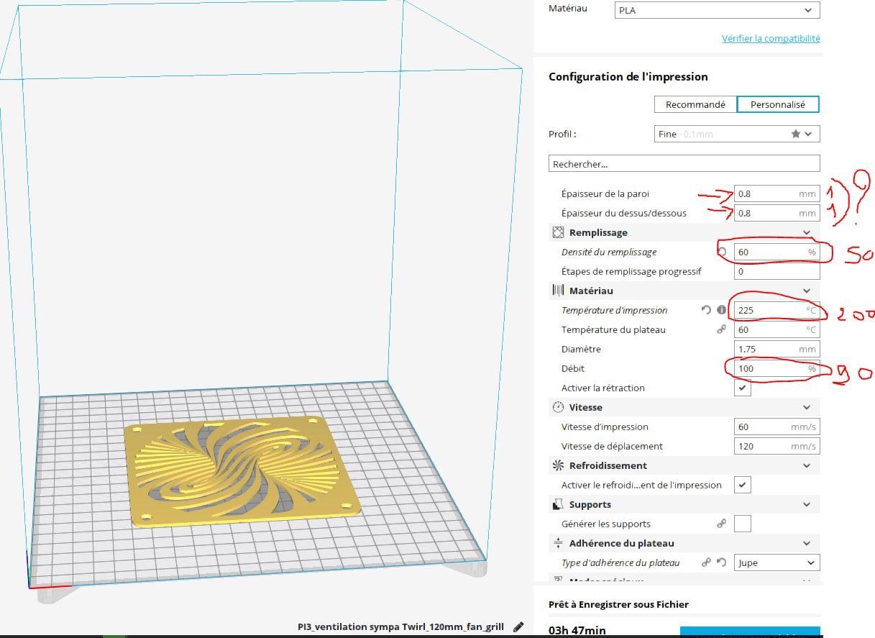Click the pencil icon to rename the print job

pos(518,626)
